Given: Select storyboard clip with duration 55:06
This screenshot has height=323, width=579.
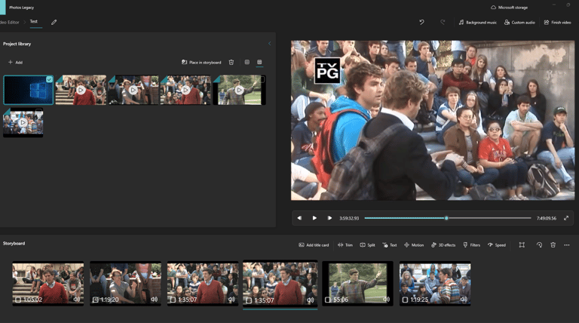Looking at the screenshot, I should point(357,284).
